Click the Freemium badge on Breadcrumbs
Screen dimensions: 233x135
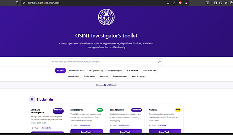136,110
